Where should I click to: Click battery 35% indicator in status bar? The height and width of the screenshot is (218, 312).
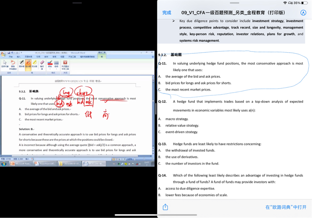(300, 3)
